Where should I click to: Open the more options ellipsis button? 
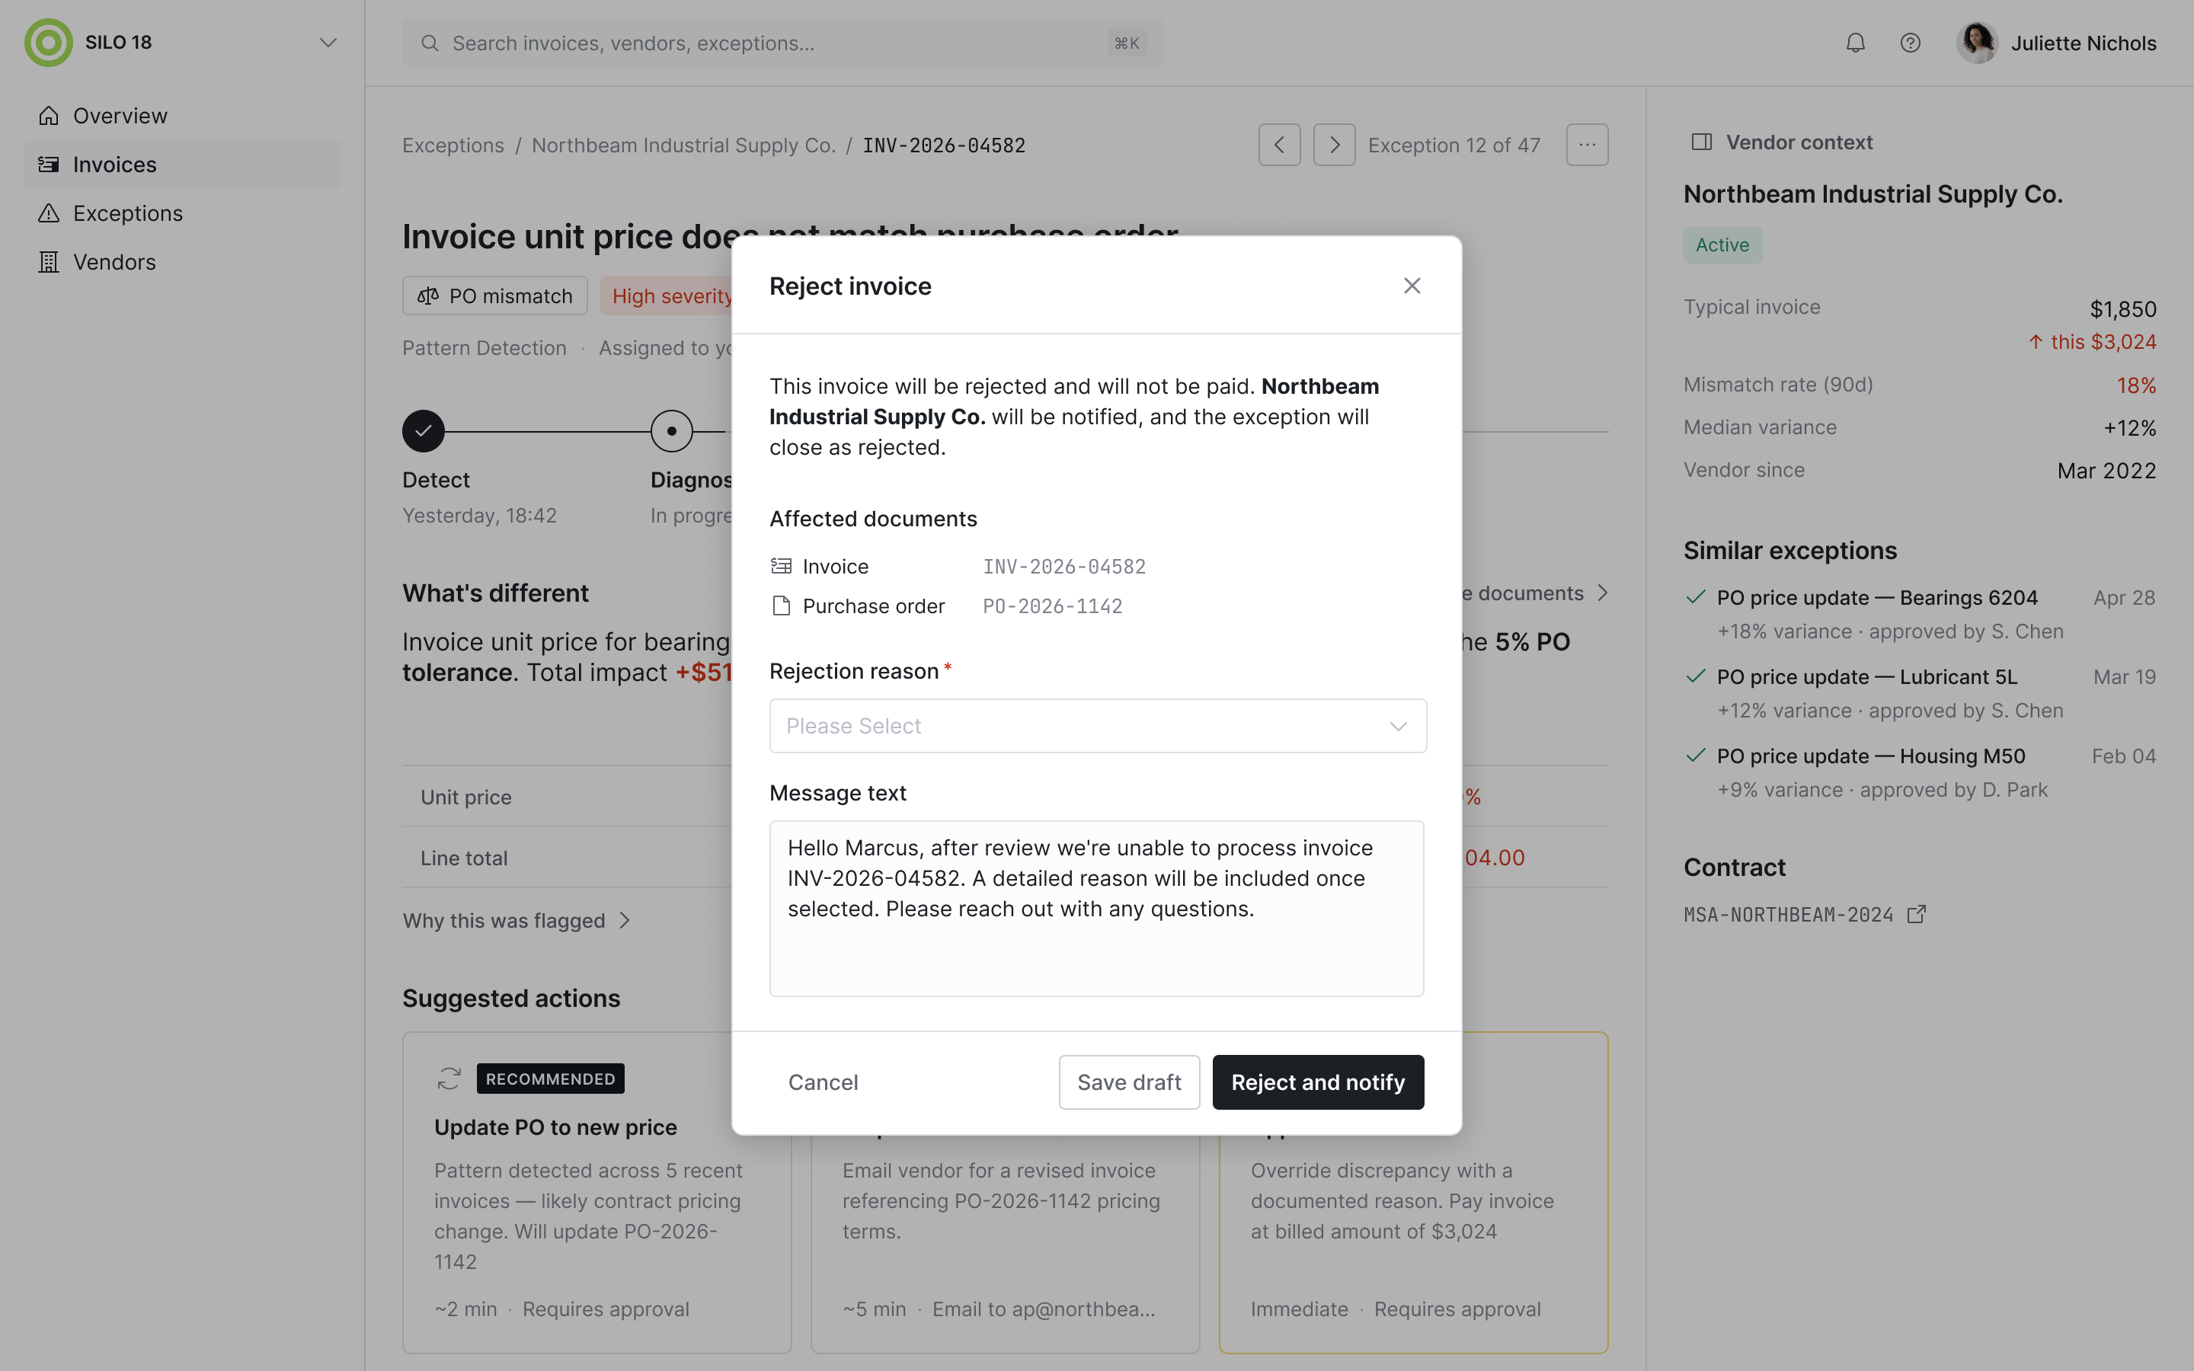coord(1588,145)
